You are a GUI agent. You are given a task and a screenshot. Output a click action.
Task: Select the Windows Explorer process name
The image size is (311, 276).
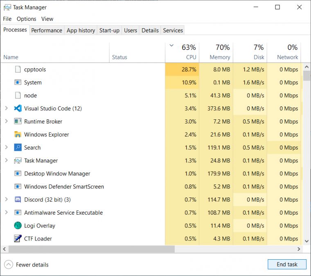click(46, 135)
